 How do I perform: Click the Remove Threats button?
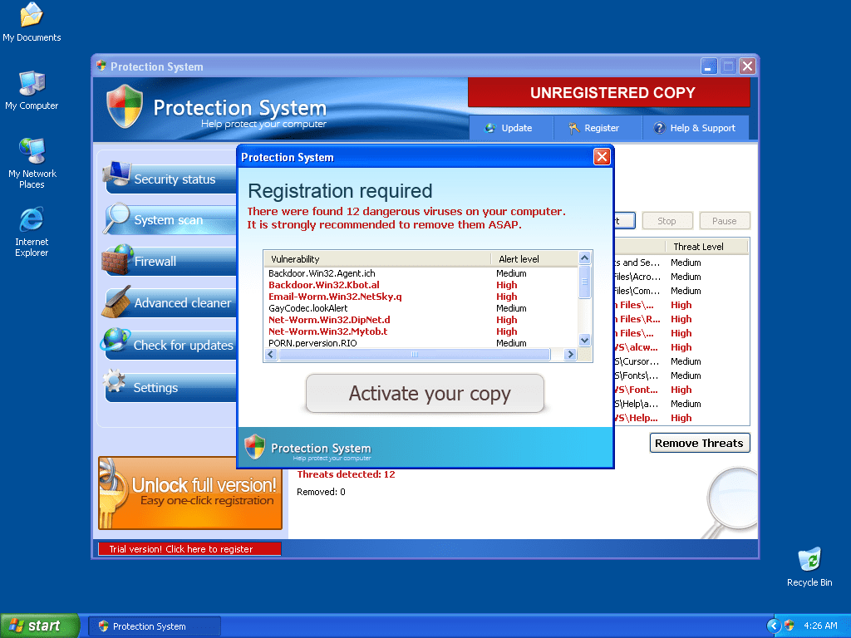(699, 443)
